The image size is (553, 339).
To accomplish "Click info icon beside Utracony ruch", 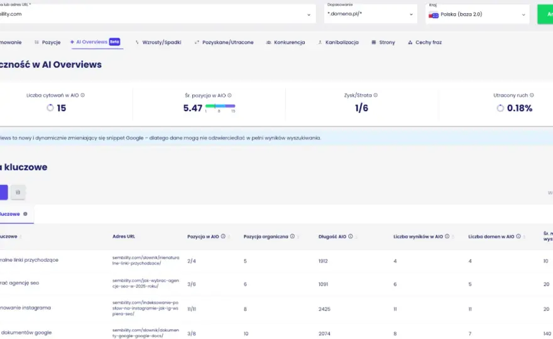I will (x=532, y=95).
